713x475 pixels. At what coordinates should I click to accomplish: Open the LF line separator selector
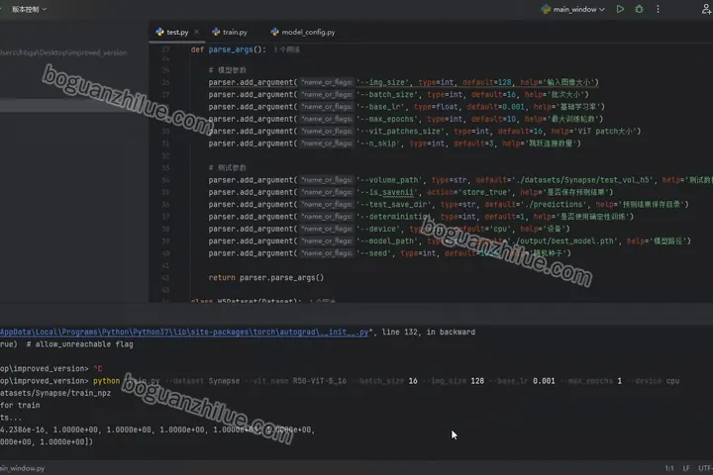coord(685,468)
